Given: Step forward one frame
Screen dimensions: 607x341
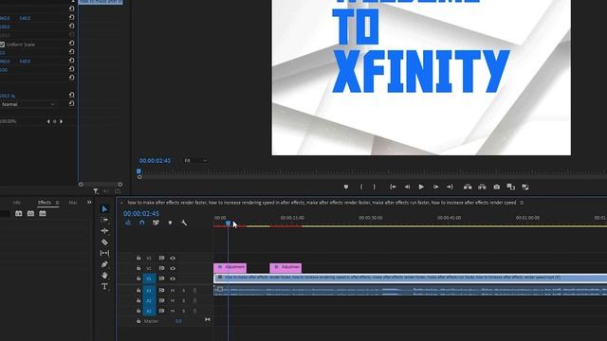Looking at the screenshot, I should point(435,187).
